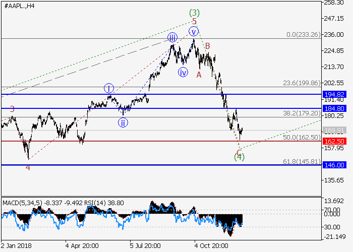Click the circled wave iv marker
Screen dimensions: 353x252
pos(183,73)
